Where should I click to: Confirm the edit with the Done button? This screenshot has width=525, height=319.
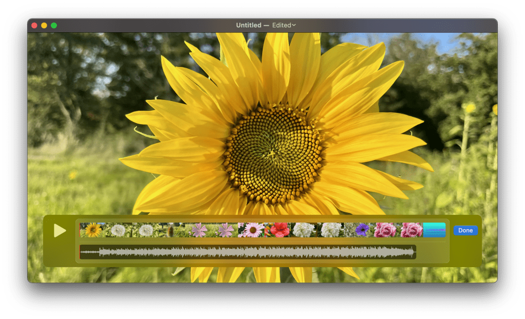coord(464,230)
